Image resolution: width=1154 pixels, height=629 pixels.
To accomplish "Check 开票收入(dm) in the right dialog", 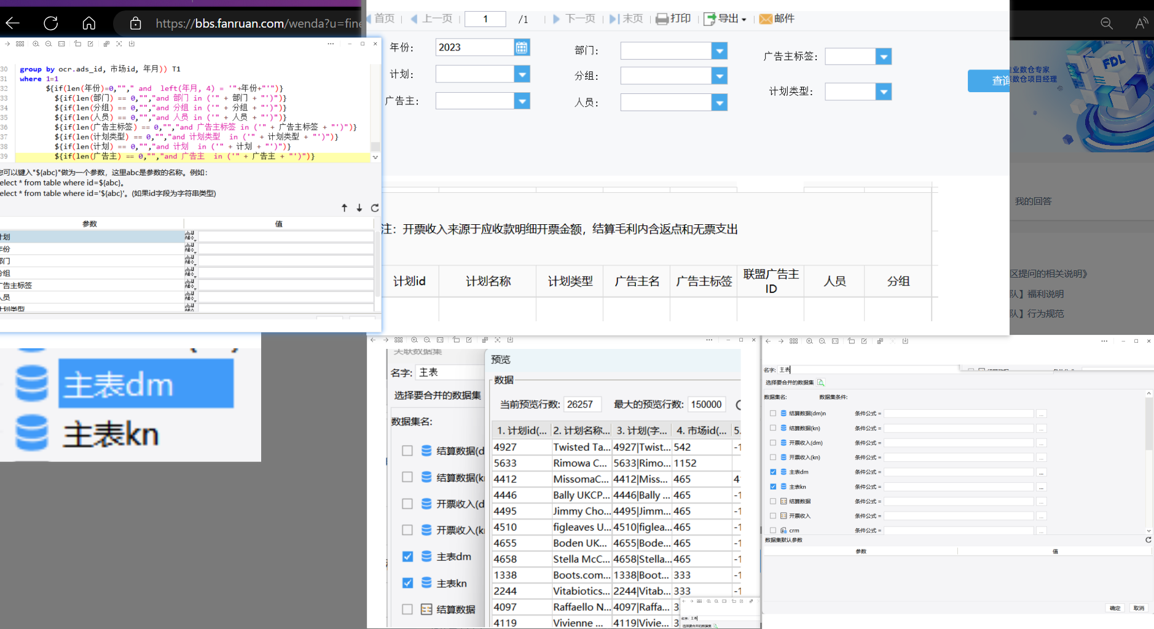I will click(773, 443).
